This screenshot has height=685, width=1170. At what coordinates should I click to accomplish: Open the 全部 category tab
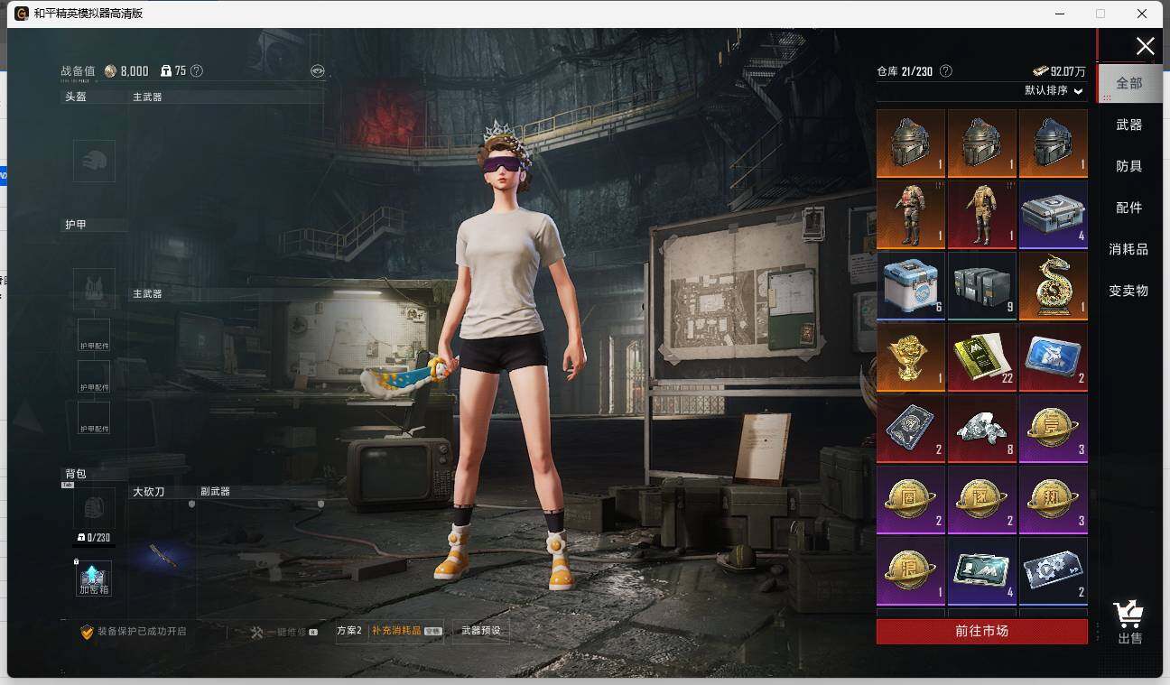[1129, 83]
